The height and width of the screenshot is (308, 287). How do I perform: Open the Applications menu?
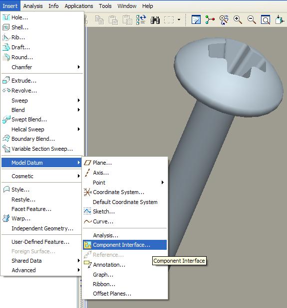79,6
